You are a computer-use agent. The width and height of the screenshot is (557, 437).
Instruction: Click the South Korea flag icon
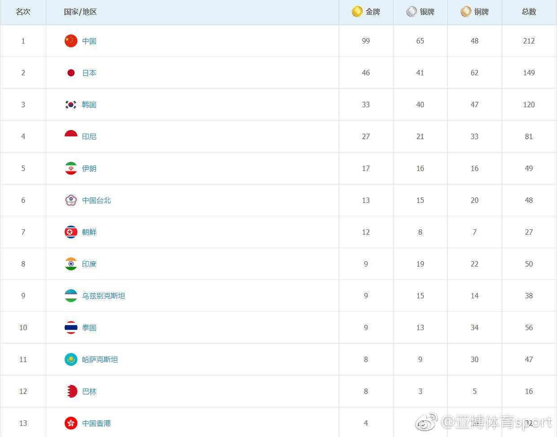tap(71, 105)
